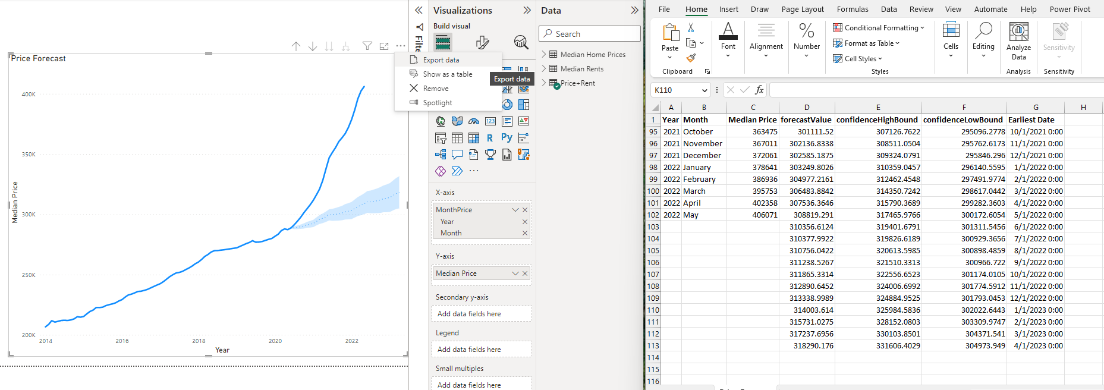Open the Excel Name Box dropdown
Image resolution: width=1104 pixels, height=390 pixels.
[704, 90]
